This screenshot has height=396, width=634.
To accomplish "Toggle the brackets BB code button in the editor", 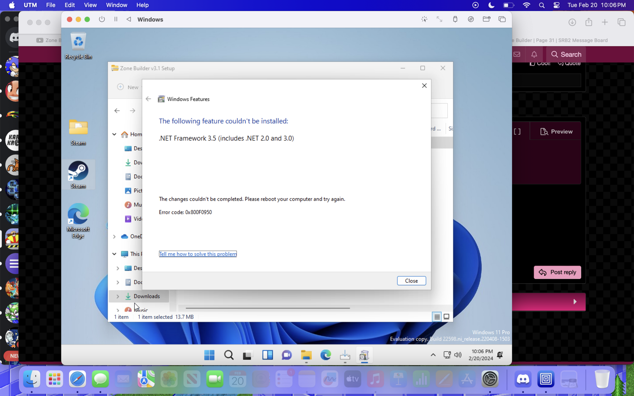I will tap(517, 132).
